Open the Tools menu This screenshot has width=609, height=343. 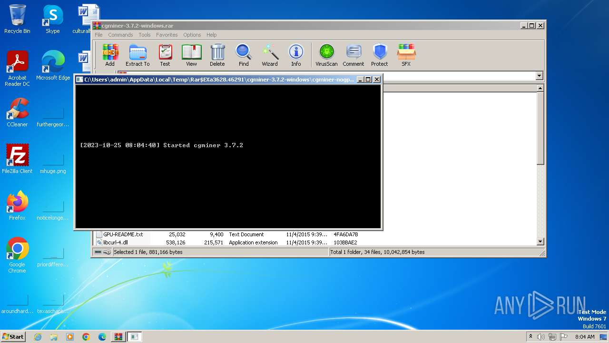[145, 35]
